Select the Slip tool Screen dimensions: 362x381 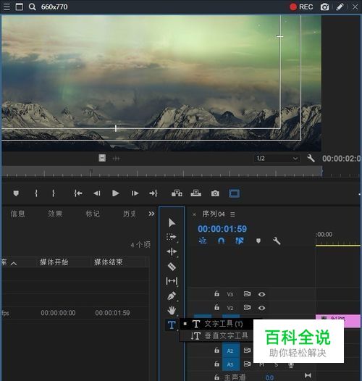click(x=172, y=281)
